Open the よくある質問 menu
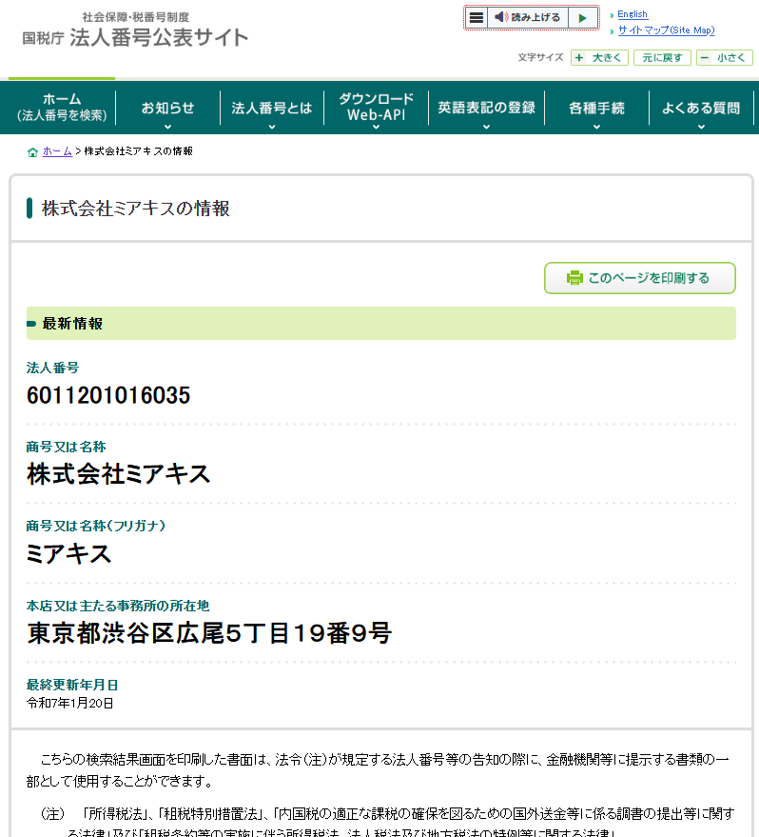The height and width of the screenshot is (837, 759). pos(701,109)
